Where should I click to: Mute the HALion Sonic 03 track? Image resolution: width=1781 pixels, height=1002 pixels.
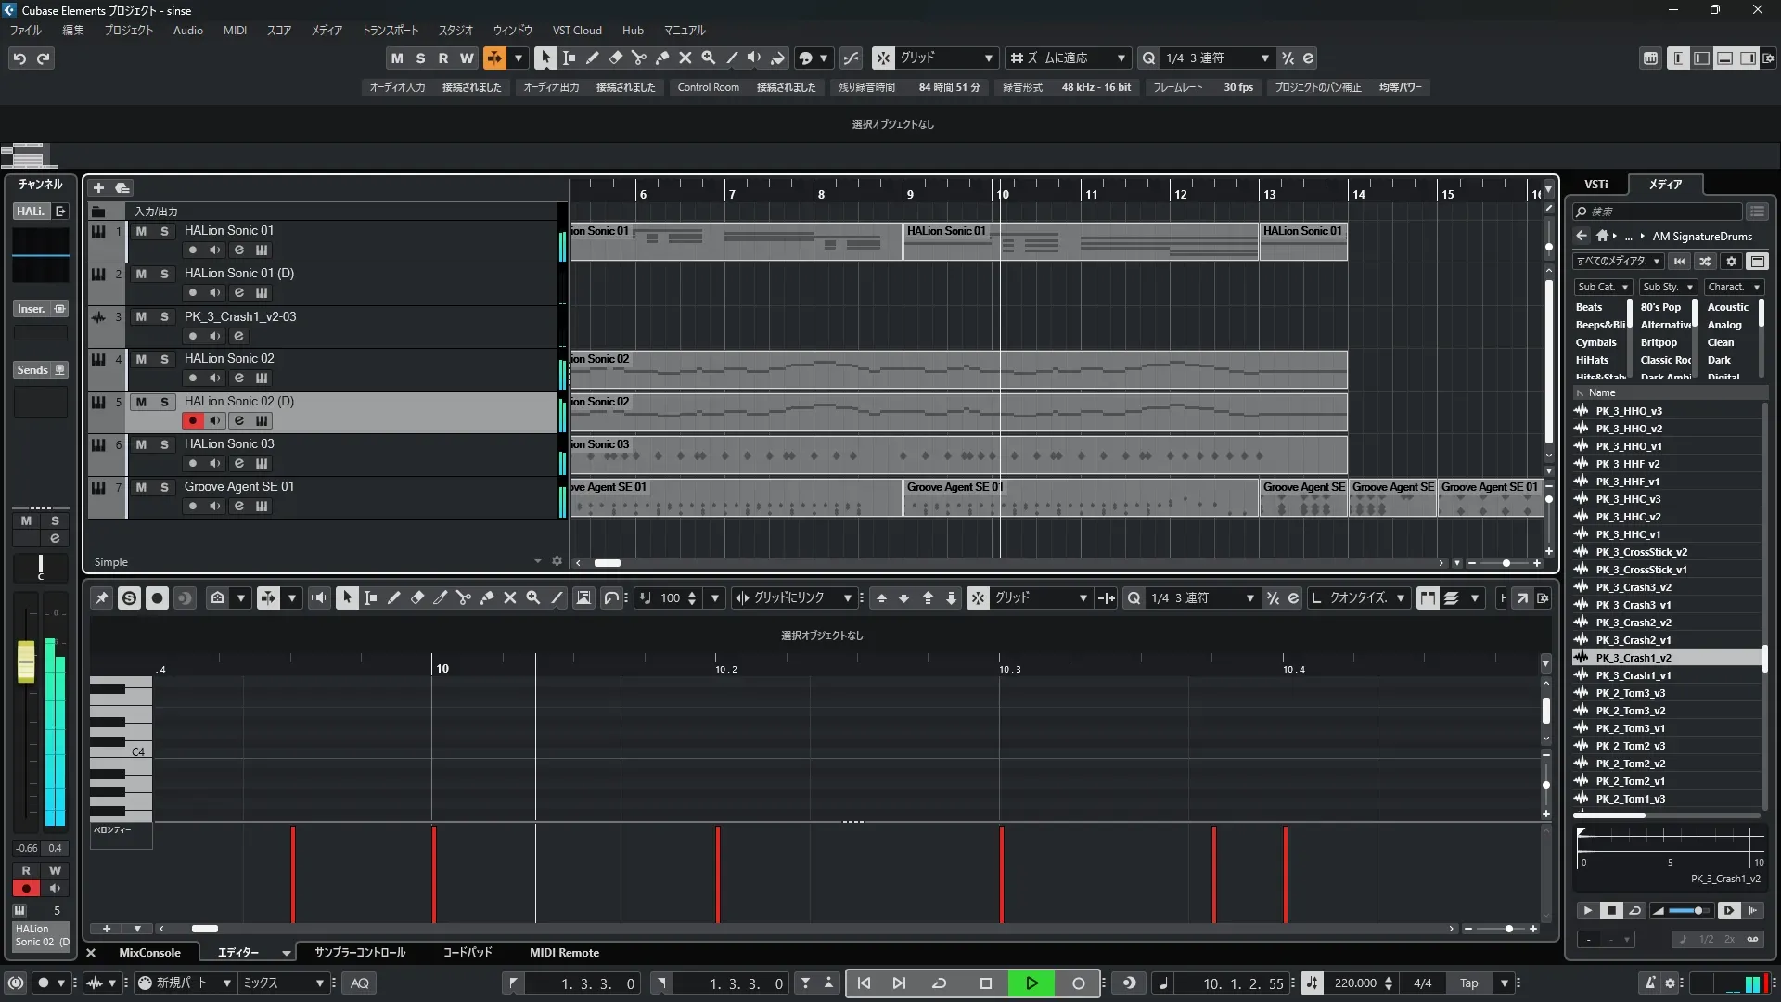pos(141,444)
